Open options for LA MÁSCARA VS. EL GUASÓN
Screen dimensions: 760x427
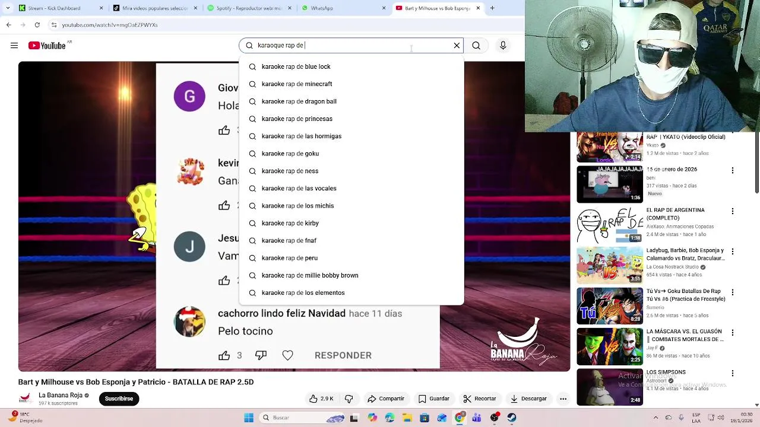pyautogui.click(x=732, y=333)
